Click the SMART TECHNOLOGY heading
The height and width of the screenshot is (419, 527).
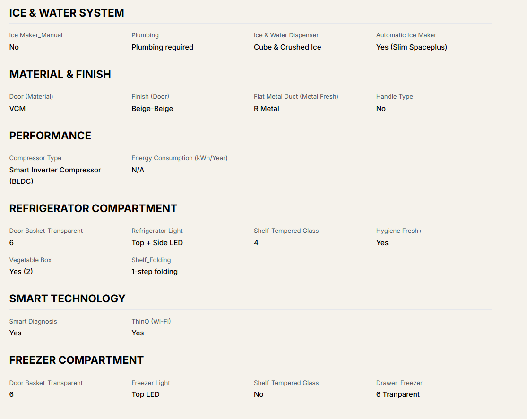(67, 299)
